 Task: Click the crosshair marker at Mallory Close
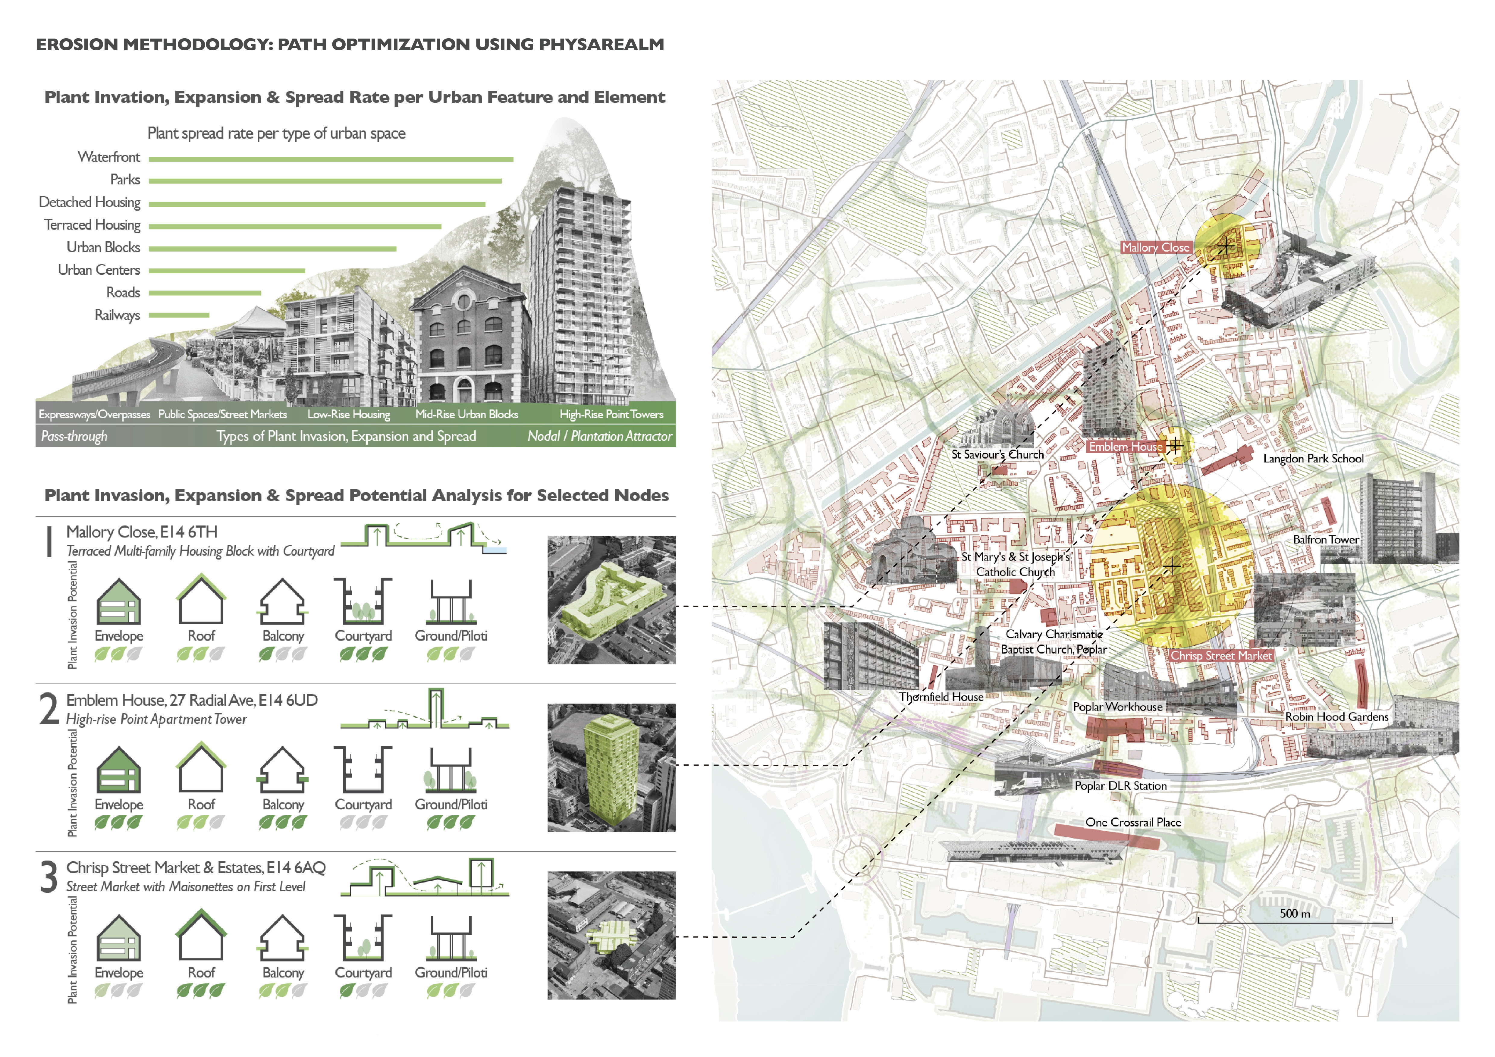1226,246
